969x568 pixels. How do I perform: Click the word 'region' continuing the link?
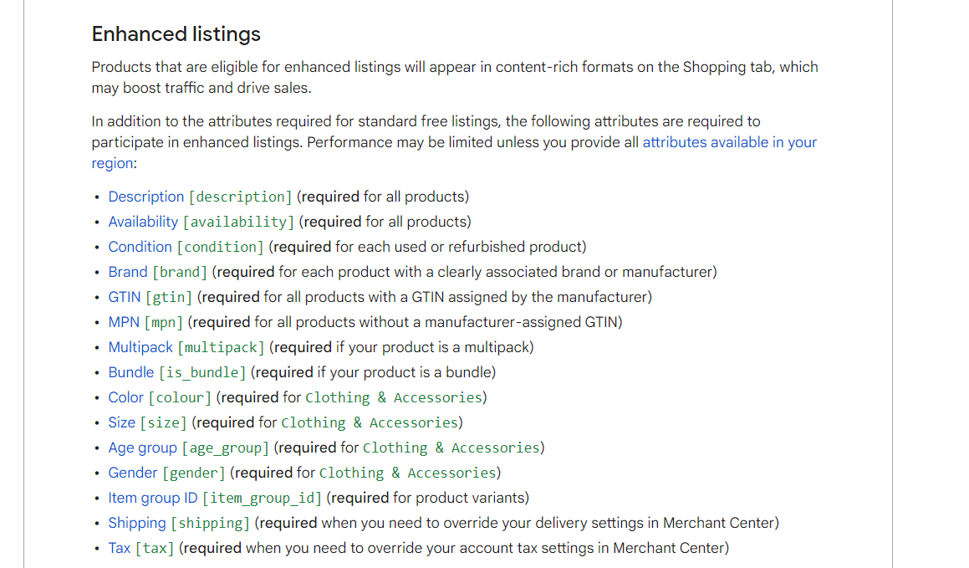coord(113,163)
